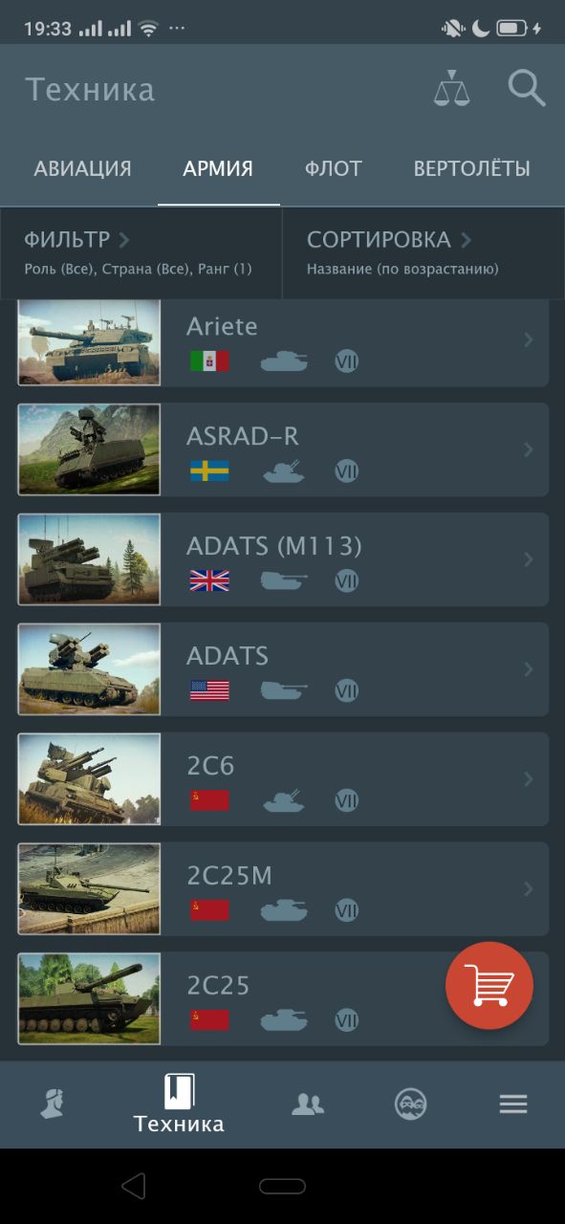
Task: Expand the СОРТИРОВКА options
Action: point(424,252)
